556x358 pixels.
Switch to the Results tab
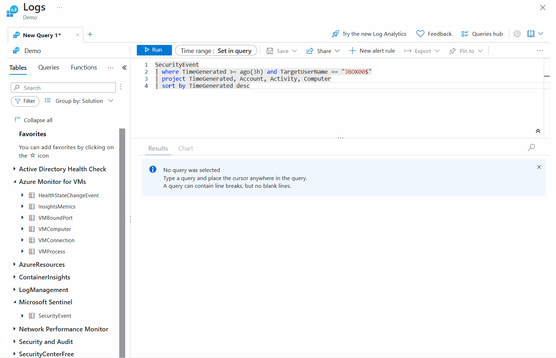[158, 148]
